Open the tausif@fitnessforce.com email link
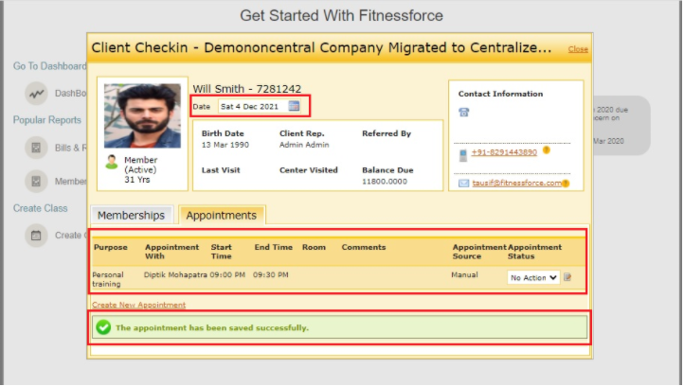This screenshot has height=386, width=684. click(x=516, y=183)
